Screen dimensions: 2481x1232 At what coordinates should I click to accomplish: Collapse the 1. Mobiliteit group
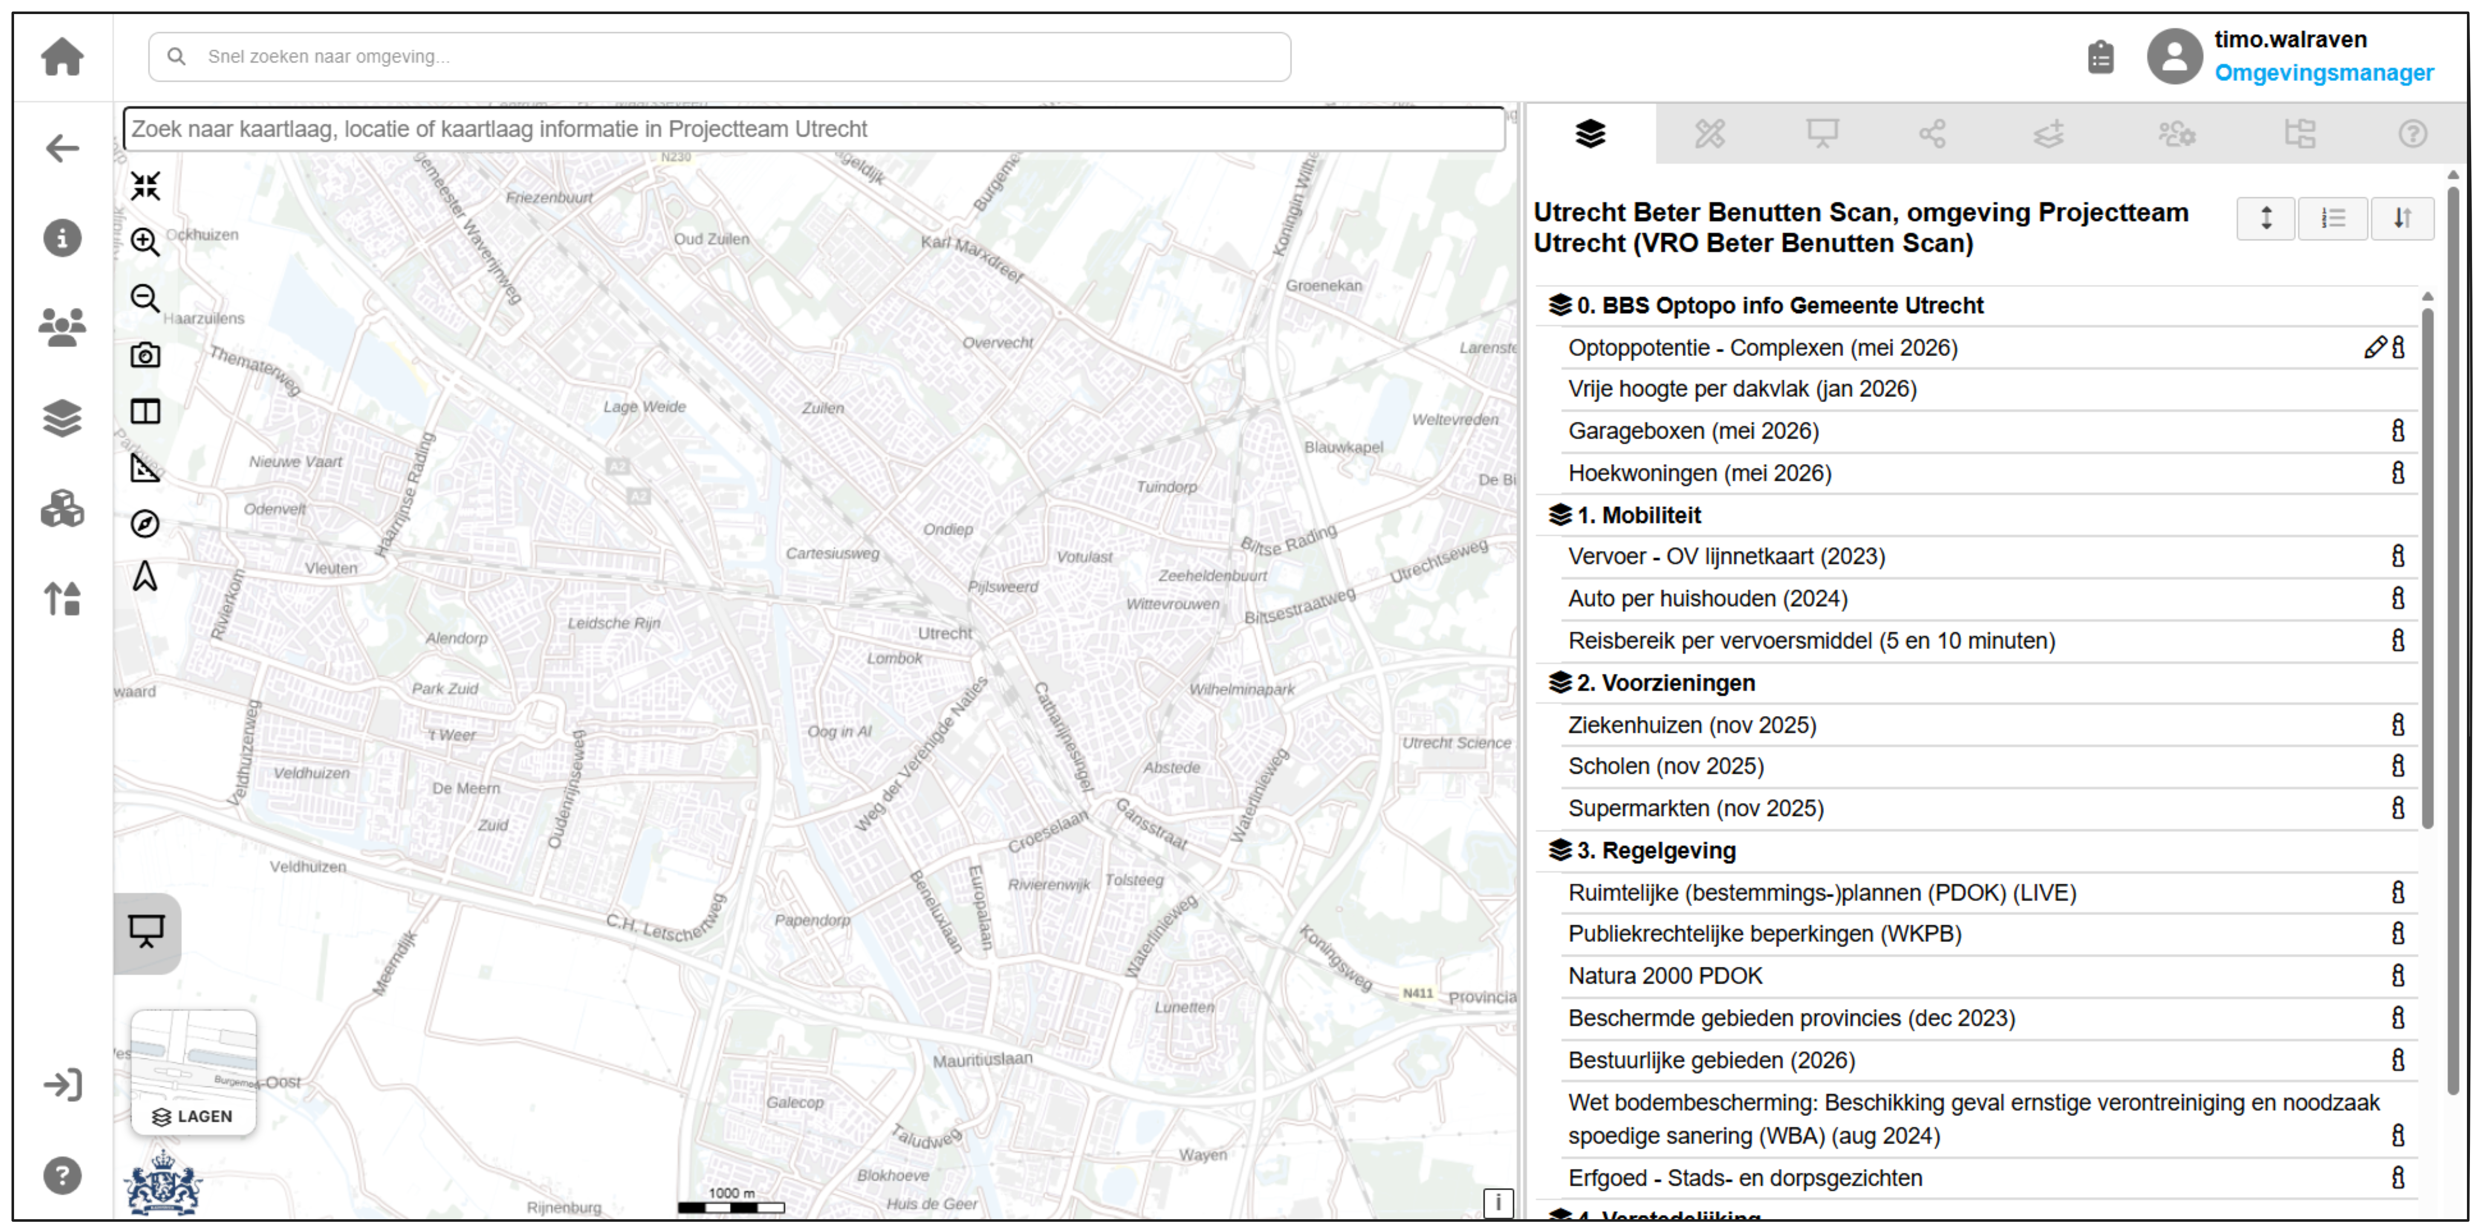click(x=1559, y=515)
